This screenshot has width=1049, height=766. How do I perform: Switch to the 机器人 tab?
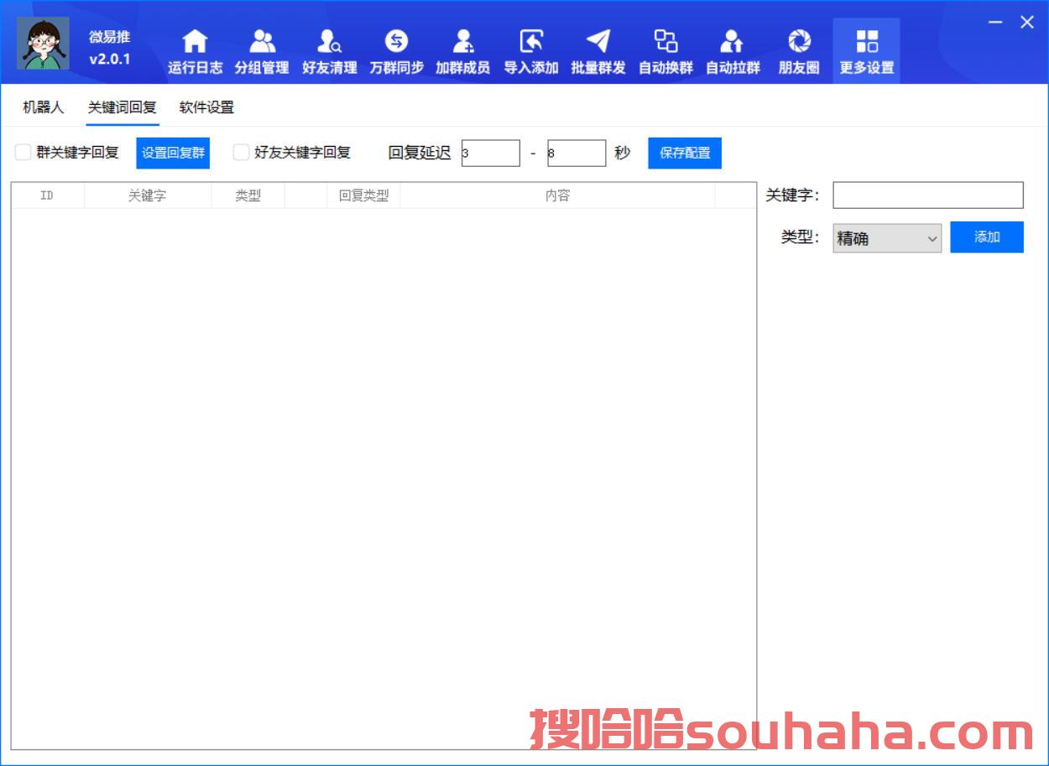tap(43, 107)
